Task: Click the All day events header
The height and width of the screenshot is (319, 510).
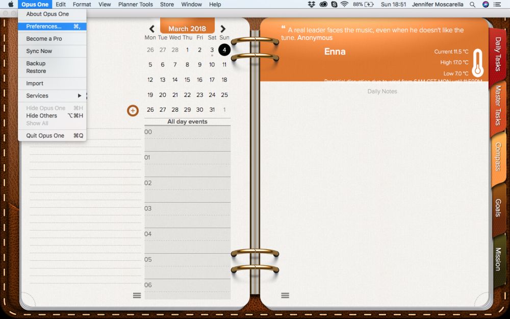Action: [187, 122]
